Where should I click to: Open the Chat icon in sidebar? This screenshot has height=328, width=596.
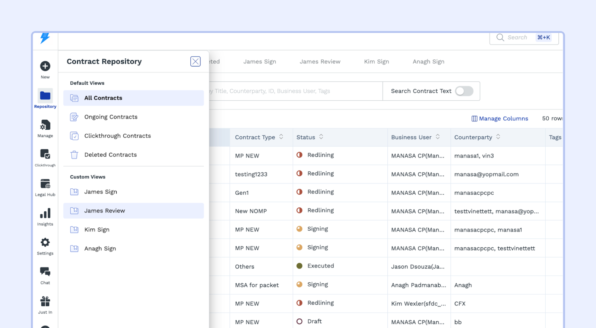point(45,272)
